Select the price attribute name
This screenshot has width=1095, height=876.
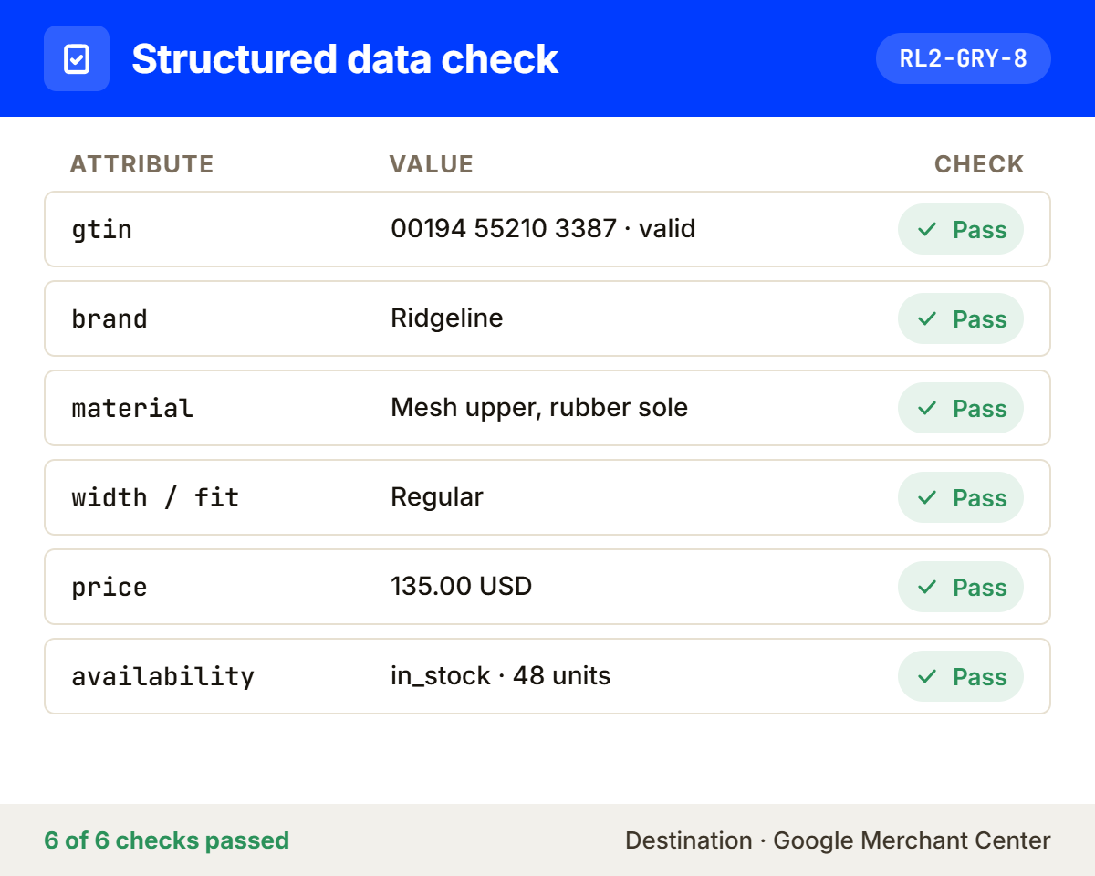tap(109, 587)
